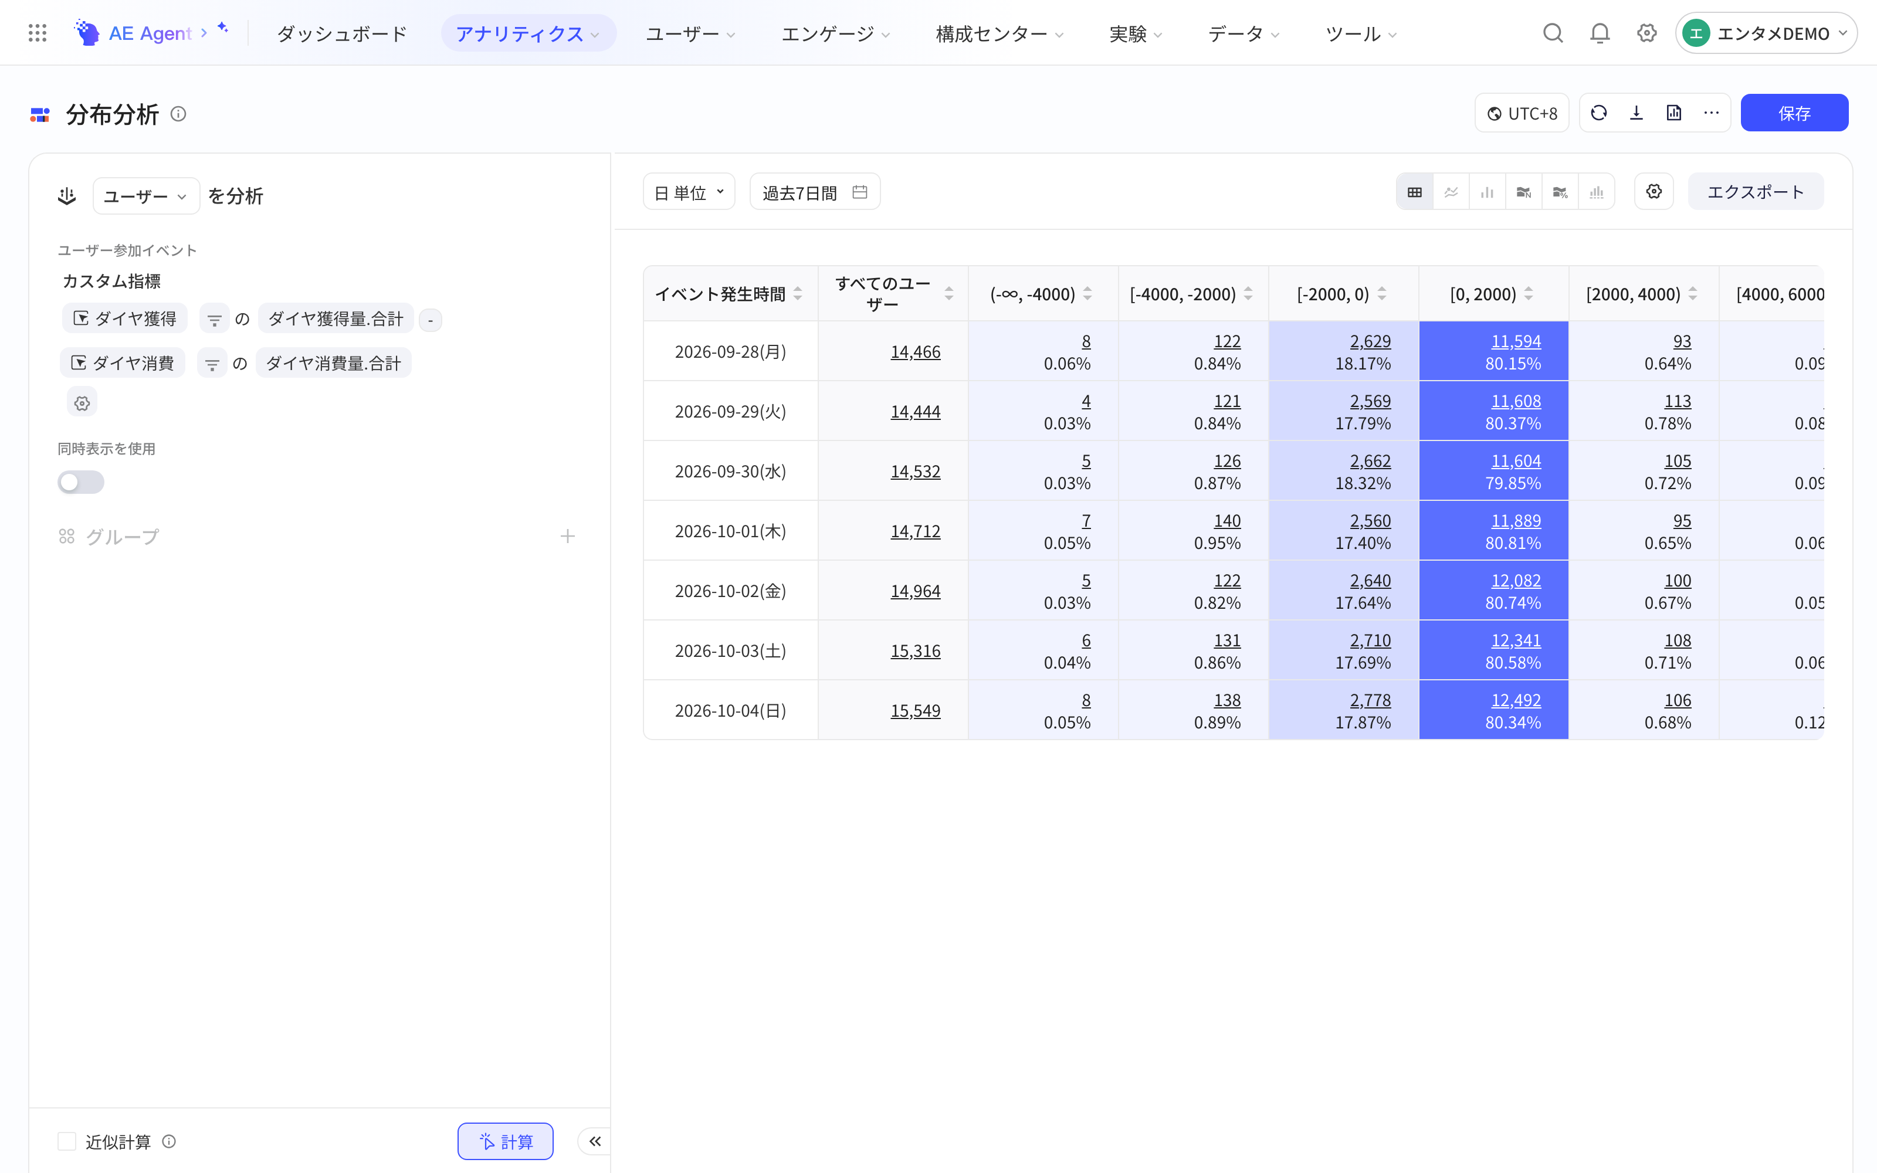Switch to stacked percent chart view icon

(1560, 192)
